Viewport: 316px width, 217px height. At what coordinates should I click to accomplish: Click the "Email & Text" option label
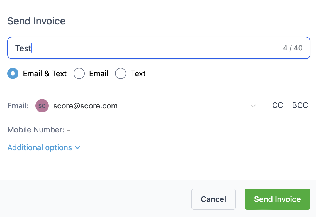click(45, 74)
